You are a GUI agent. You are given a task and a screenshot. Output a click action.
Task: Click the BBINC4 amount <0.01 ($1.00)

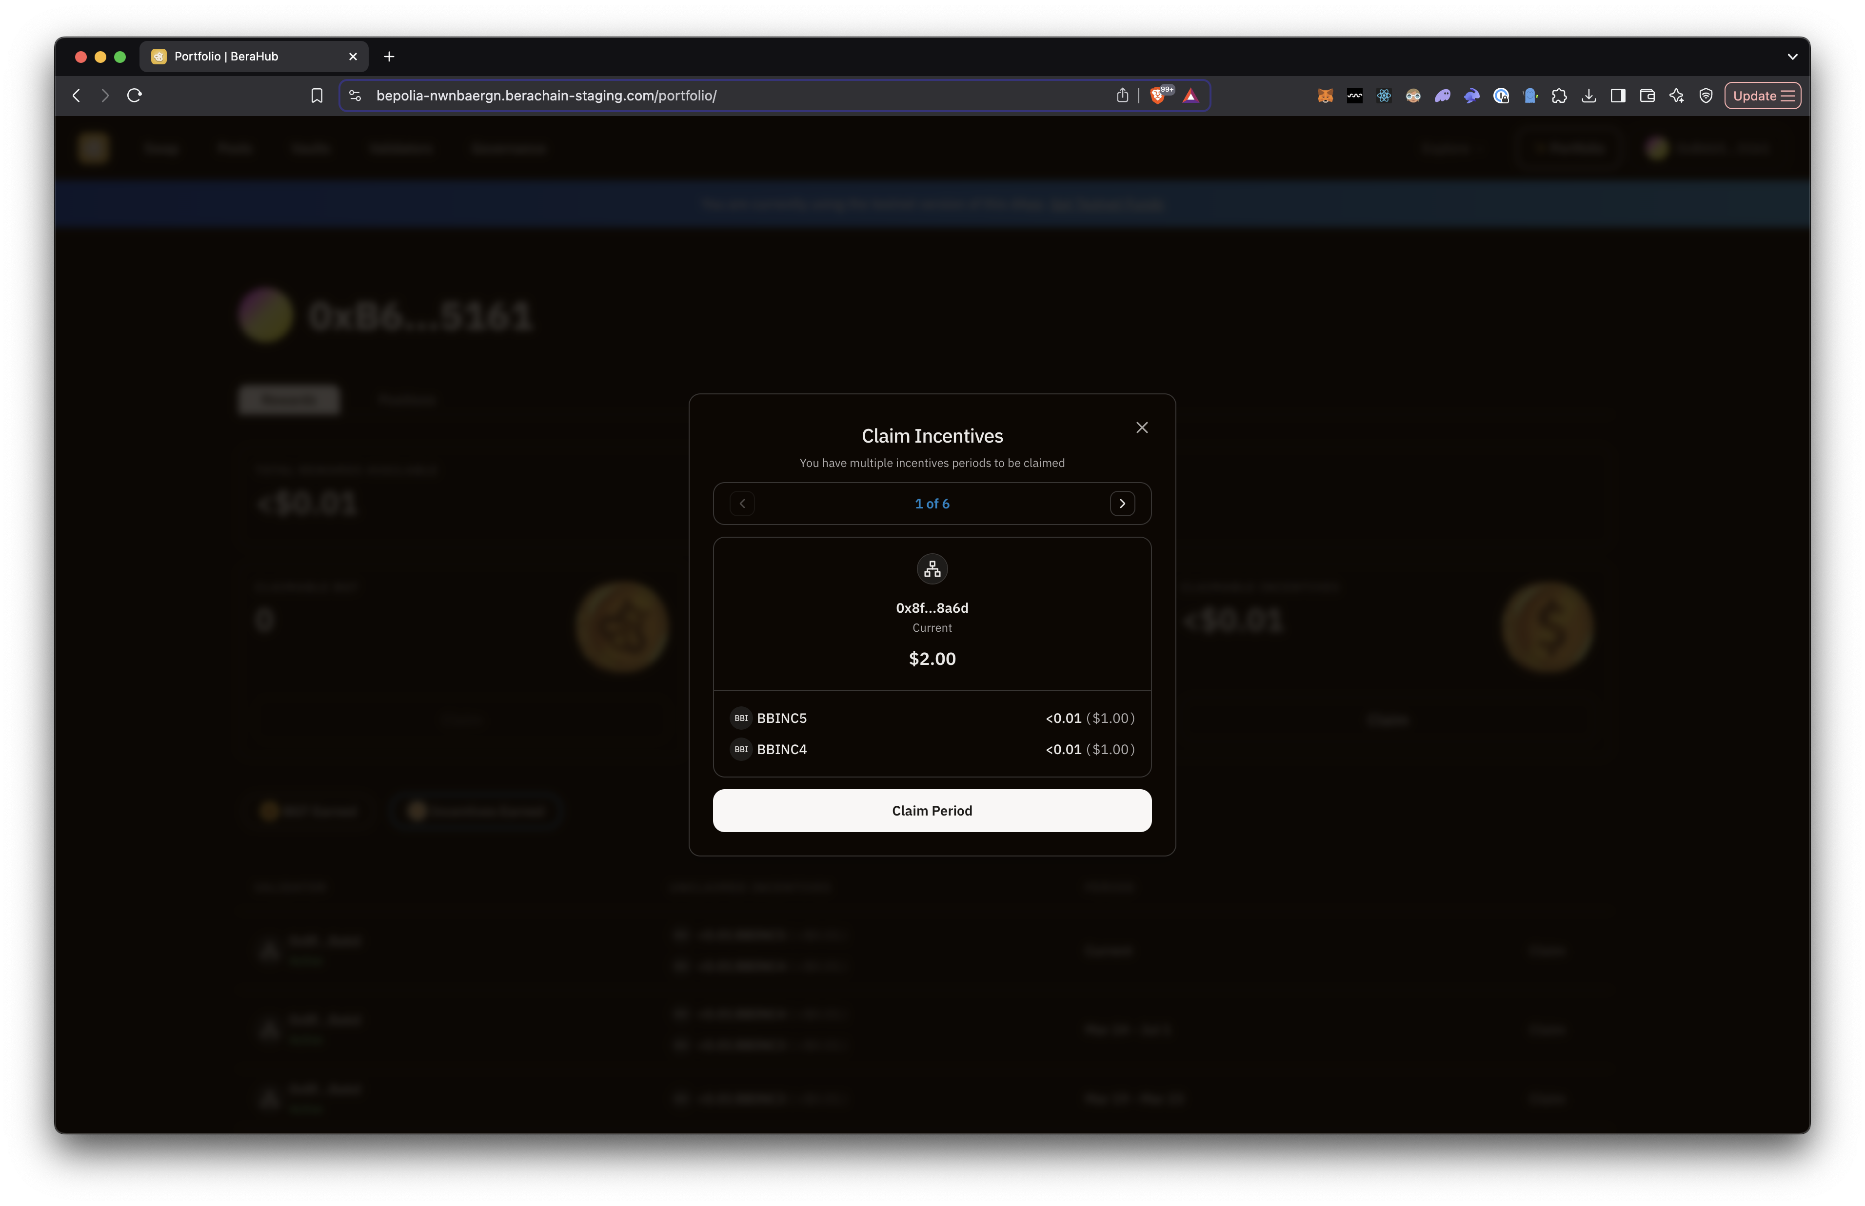coord(1090,749)
